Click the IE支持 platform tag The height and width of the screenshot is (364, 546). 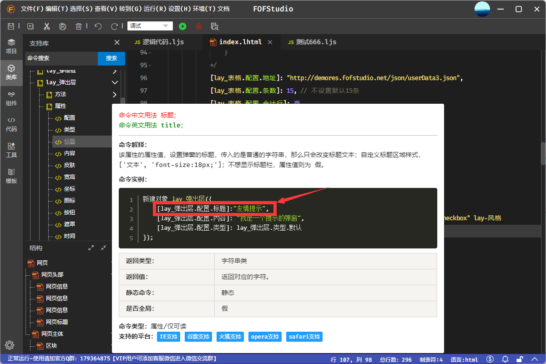point(169,337)
